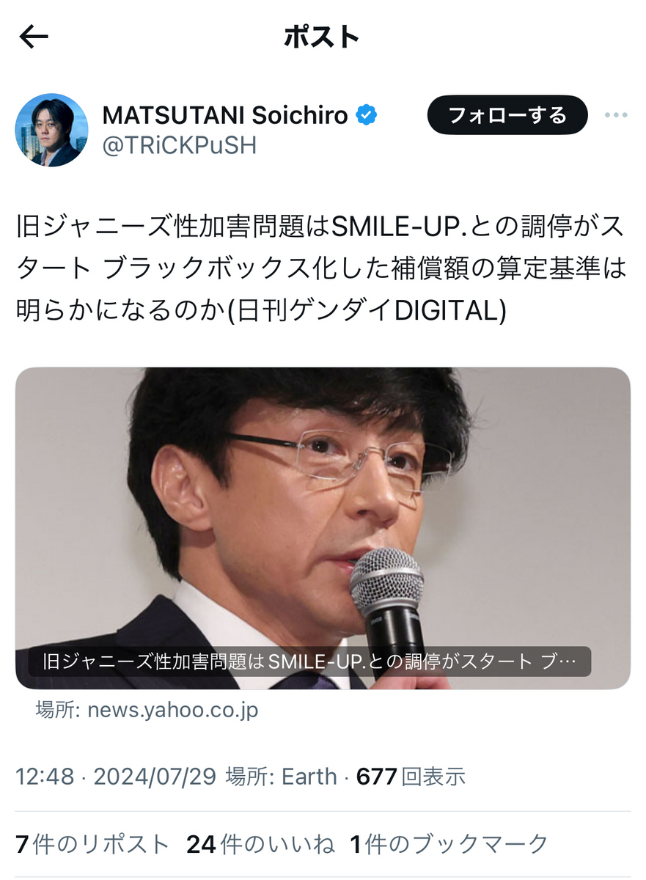The image size is (646, 880).
Task: Open the news.yahoo.co.jp source link
Action: point(173,711)
